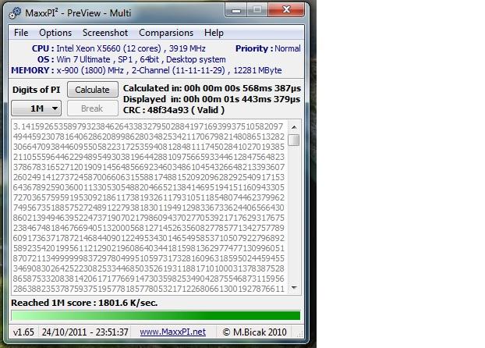Click the 'Priority : Normal' text
Screen dimensions: 485x348
[x=268, y=48]
